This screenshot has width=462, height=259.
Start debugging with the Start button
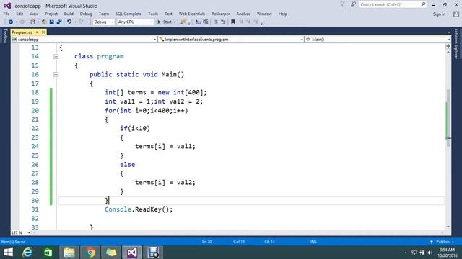coord(165,22)
